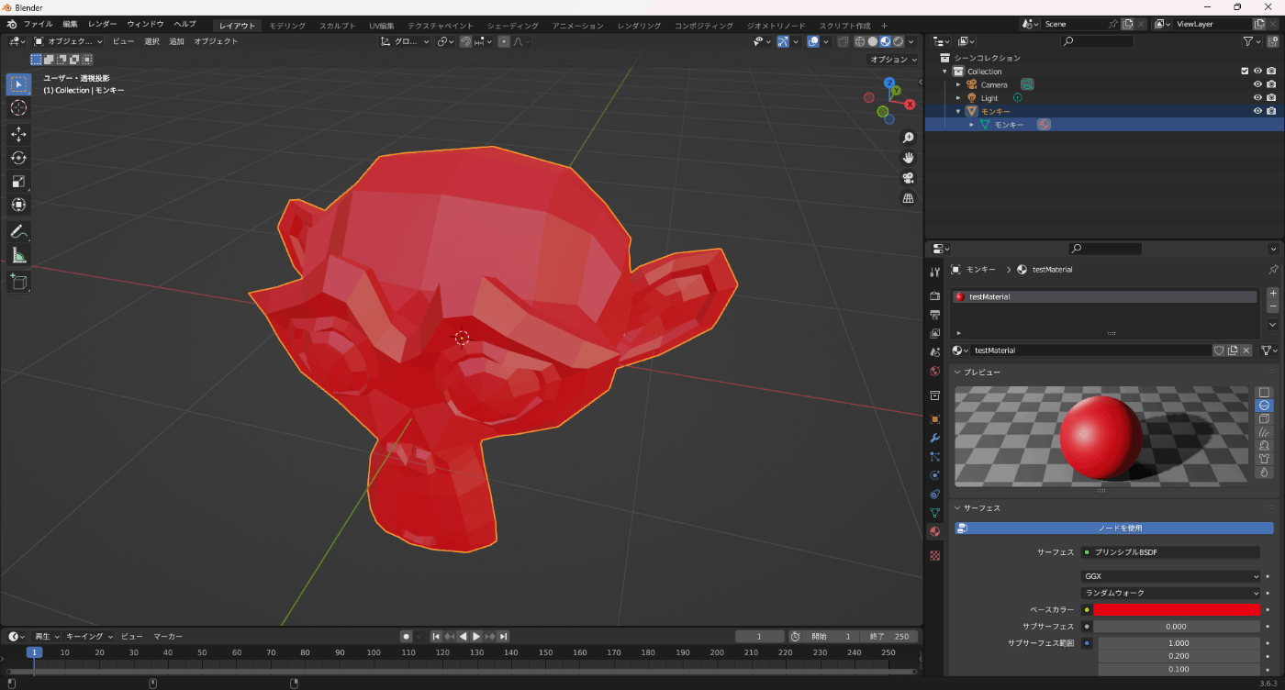Select the Add Cube tool
The image size is (1285, 690).
tap(18, 282)
